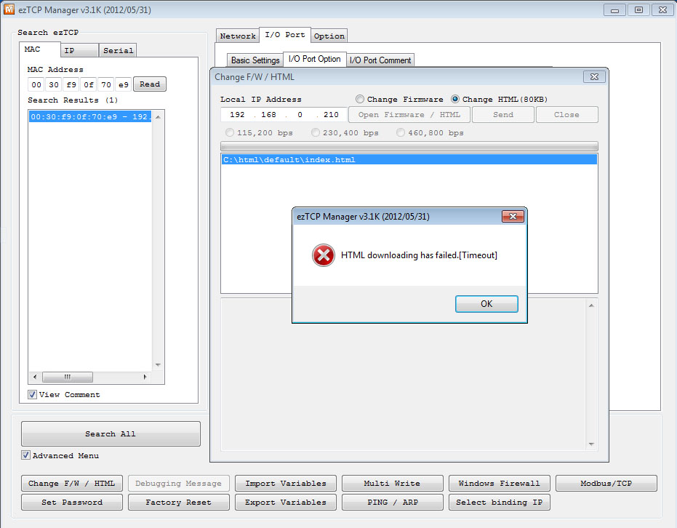
Task: Click the Modbus/TCP button
Action: [x=606, y=484]
